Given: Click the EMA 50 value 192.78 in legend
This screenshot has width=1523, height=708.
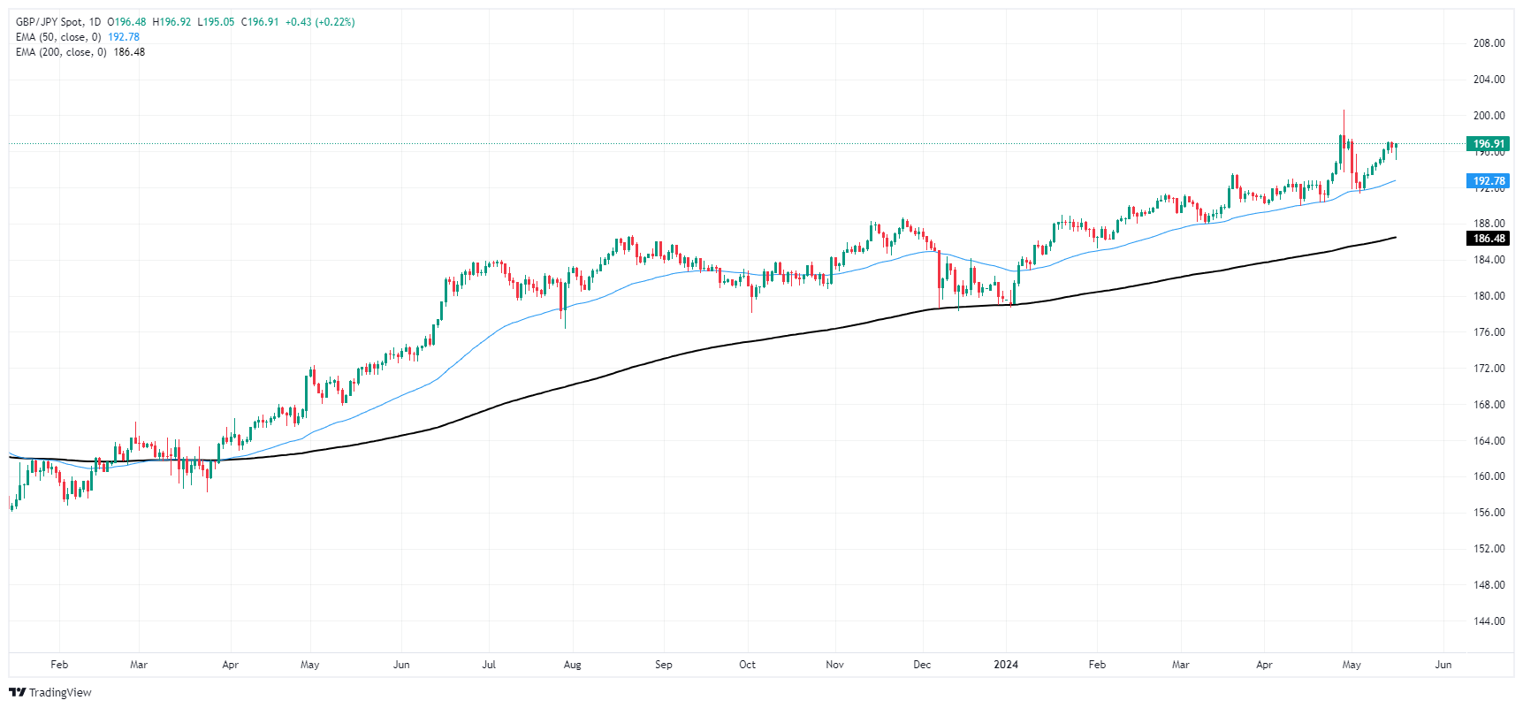Looking at the screenshot, I should (x=124, y=37).
